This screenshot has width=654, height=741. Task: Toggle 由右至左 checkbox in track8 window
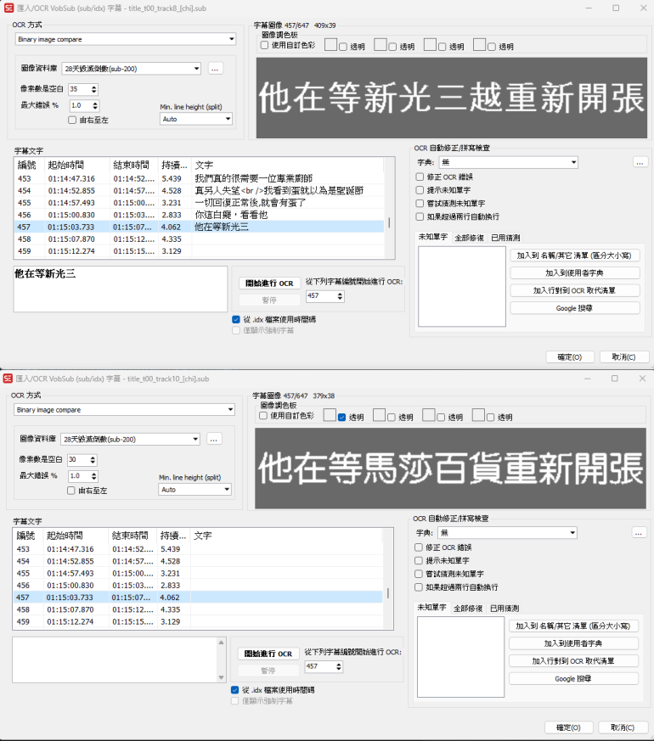click(x=72, y=120)
